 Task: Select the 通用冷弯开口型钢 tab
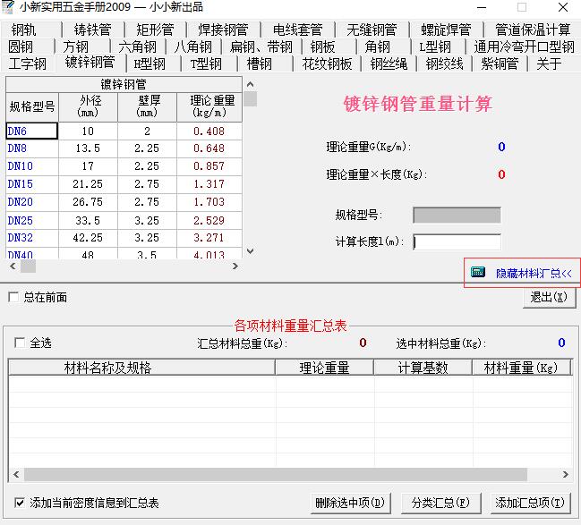(x=524, y=47)
